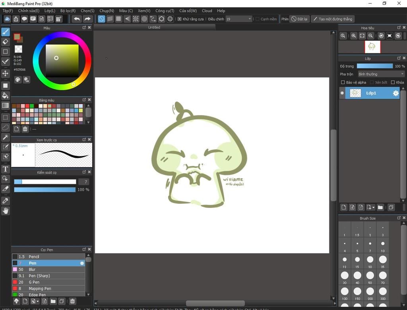Click the foreground color swatch
Screen dimensions: 407x310
click(17, 37)
